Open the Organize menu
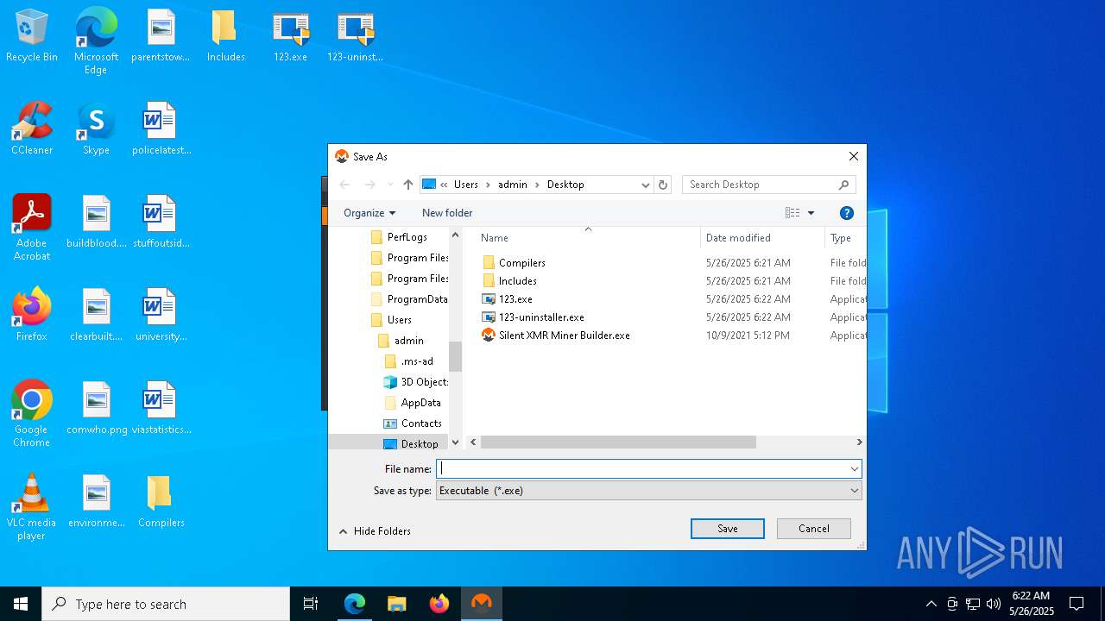Viewport: 1105px width, 621px height. point(369,213)
